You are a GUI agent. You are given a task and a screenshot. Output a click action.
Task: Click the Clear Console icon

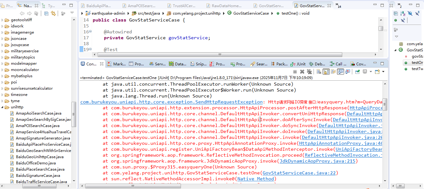319,72
